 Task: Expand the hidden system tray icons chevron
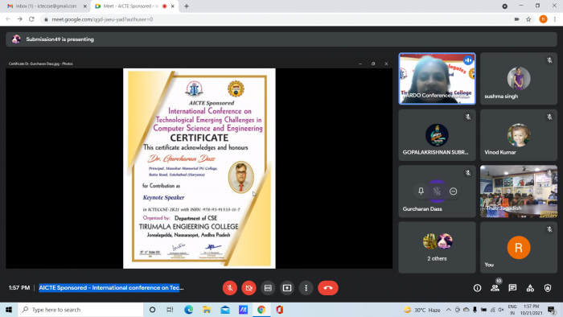[x=449, y=310]
